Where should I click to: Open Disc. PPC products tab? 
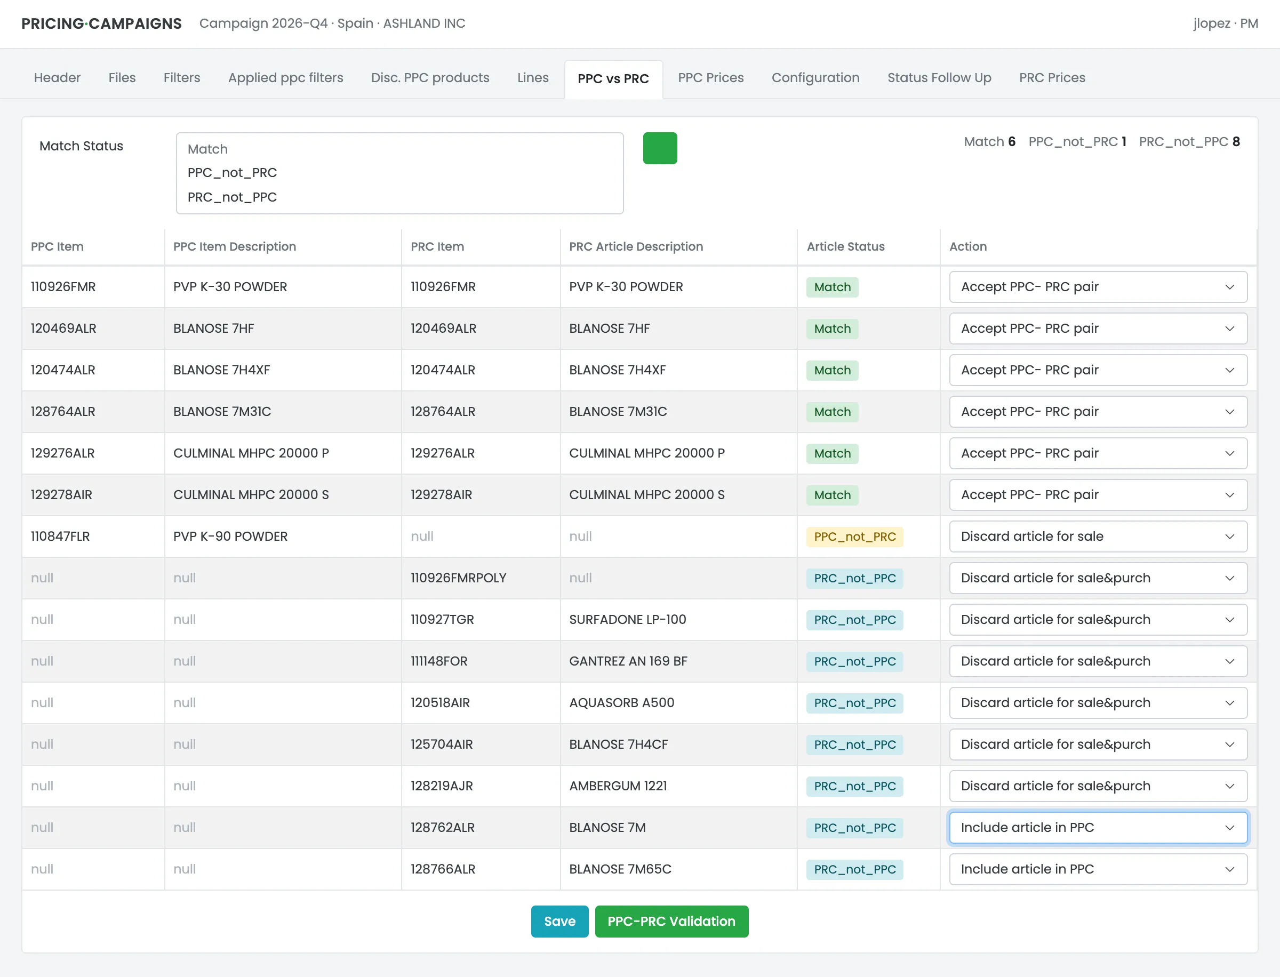coord(430,78)
